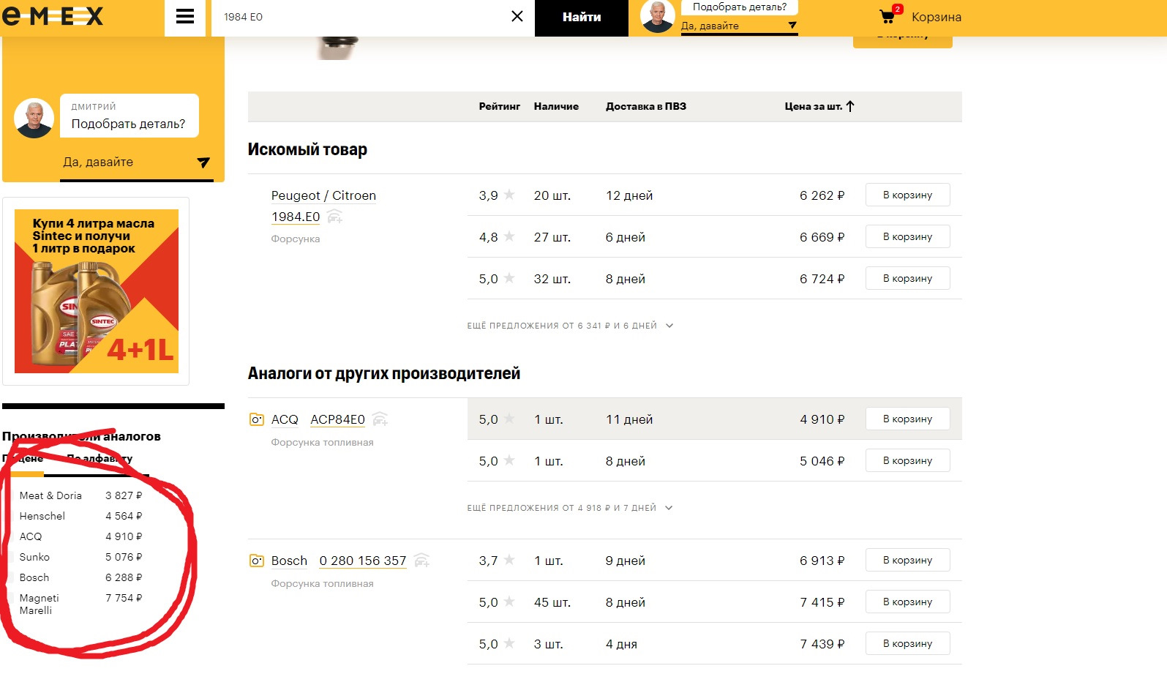The height and width of the screenshot is (674, 1167).
Task: Click the header 'Подобрать деталь?' chat bubble
Action: click(740, 7)
